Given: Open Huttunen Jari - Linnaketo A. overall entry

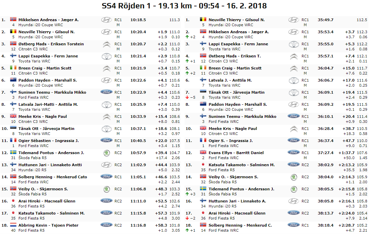Looking at the screenshot, I should pyautogui.click(x=237, y=201).
